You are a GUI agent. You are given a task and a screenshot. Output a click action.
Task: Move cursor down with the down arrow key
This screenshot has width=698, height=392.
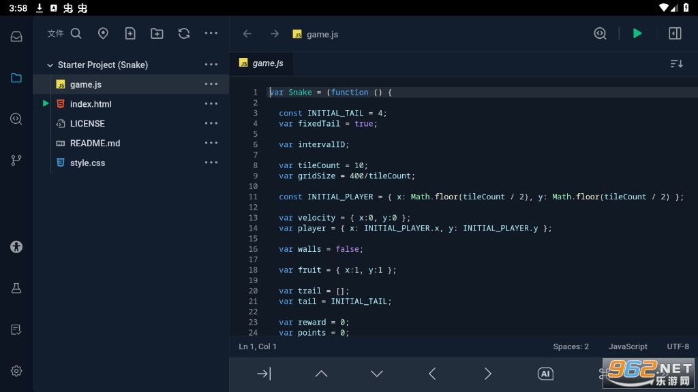[377, 374]
